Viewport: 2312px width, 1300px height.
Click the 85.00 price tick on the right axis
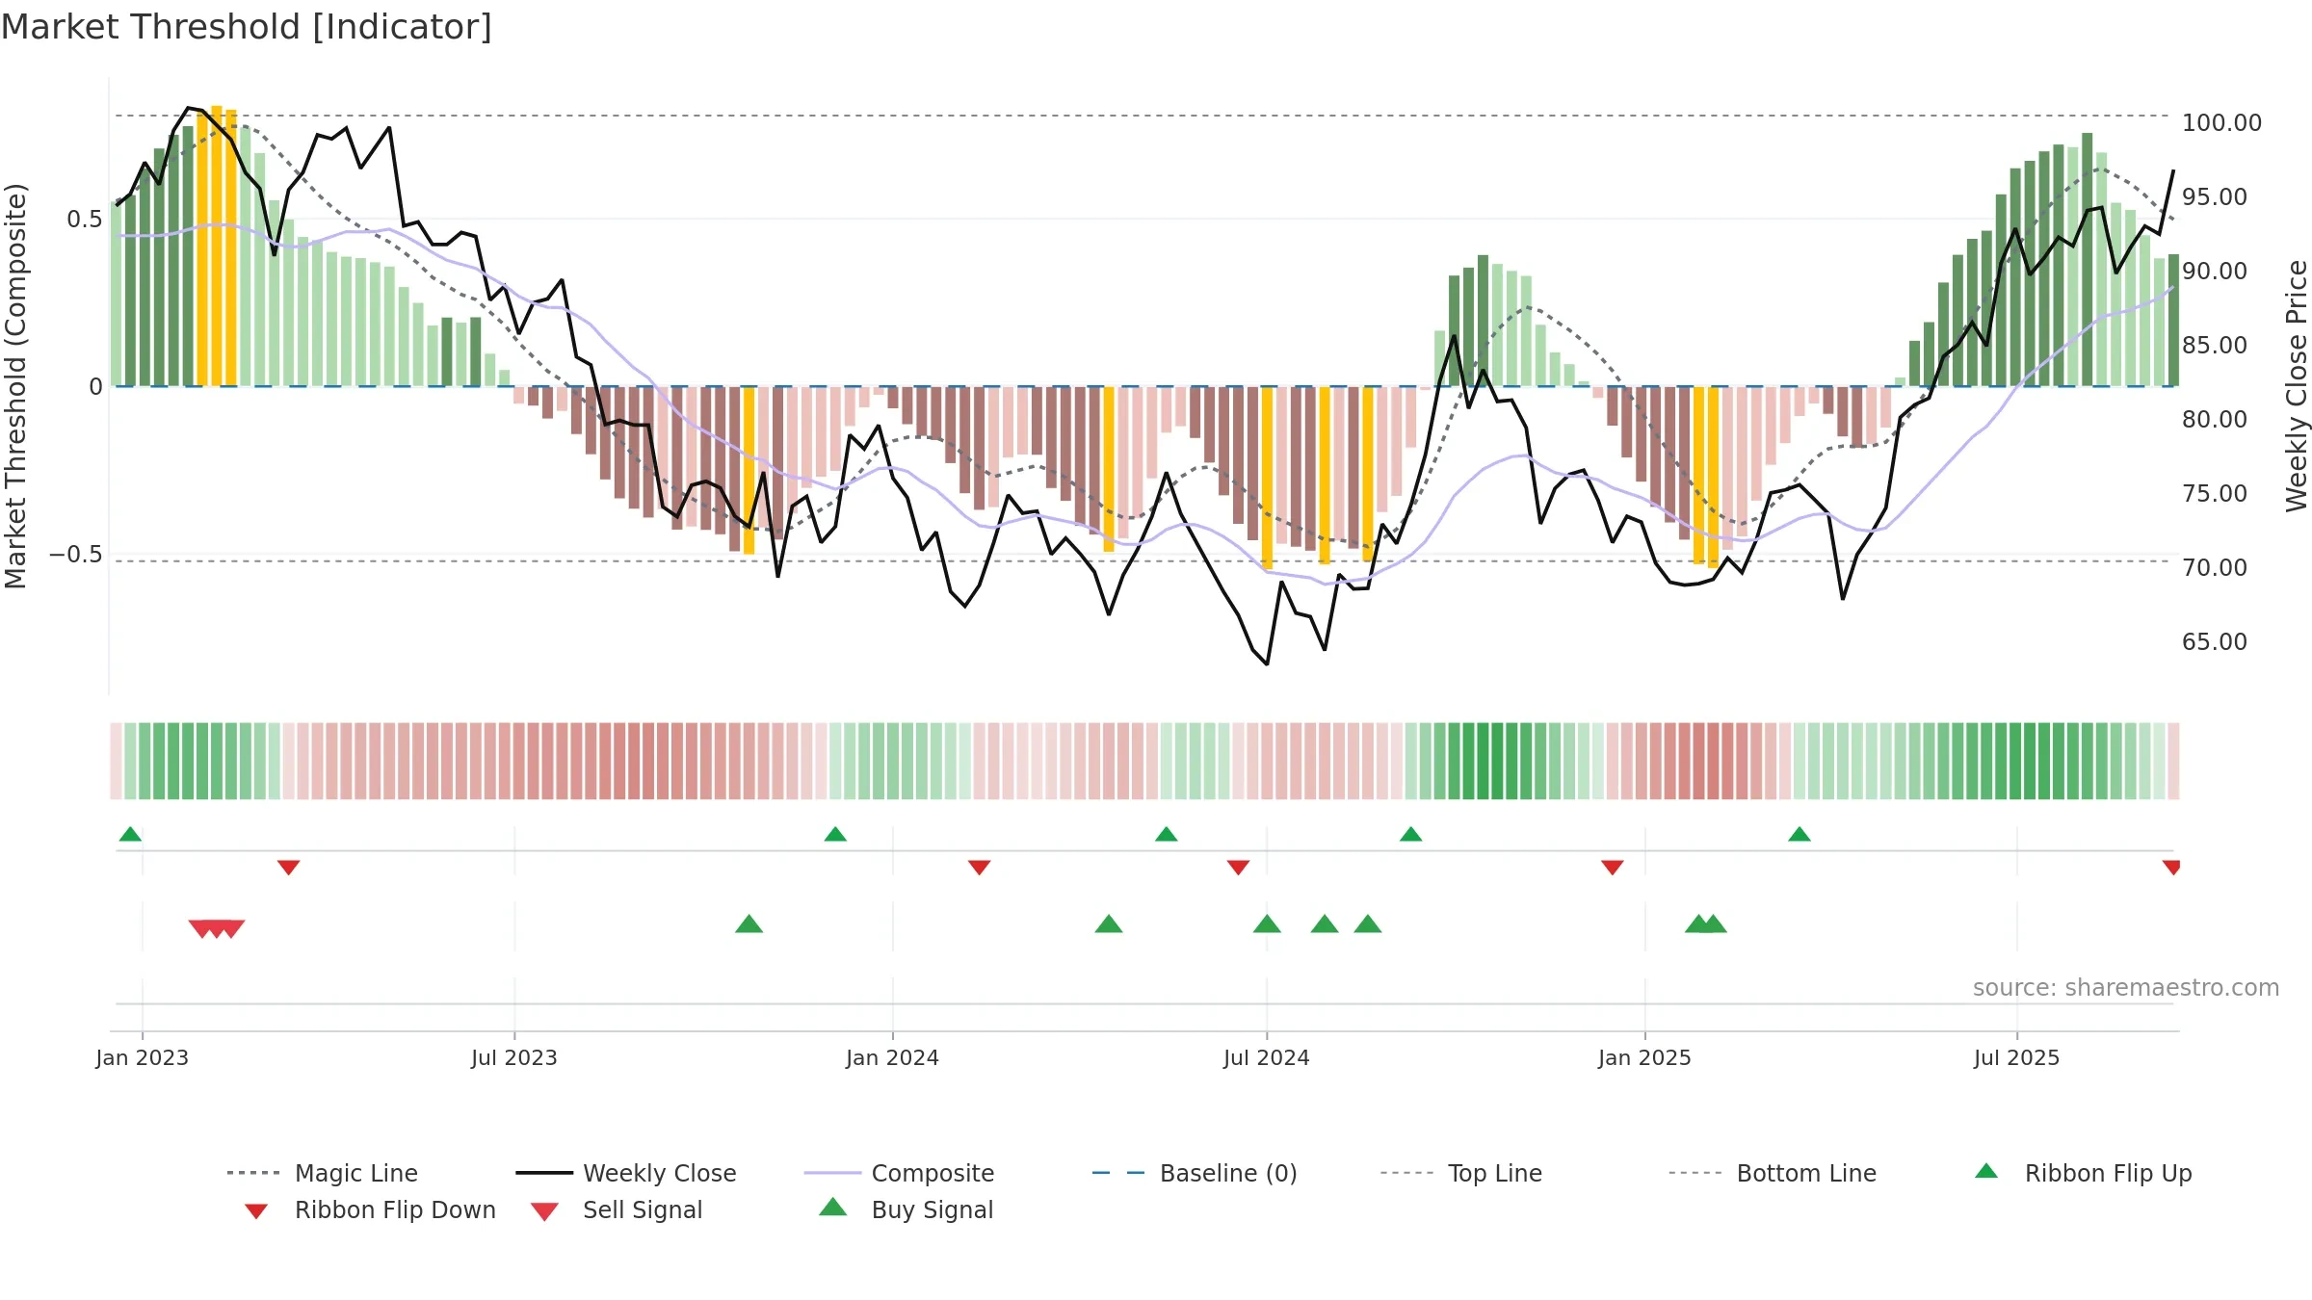[2215, 346]
